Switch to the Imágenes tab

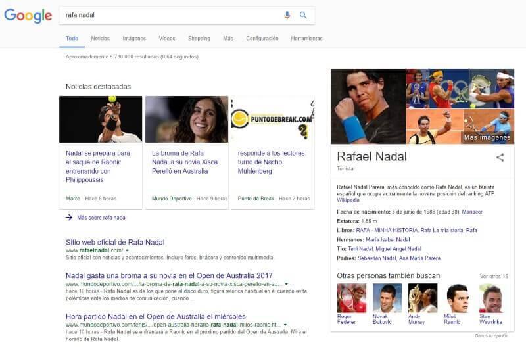(x=134, y=39)
